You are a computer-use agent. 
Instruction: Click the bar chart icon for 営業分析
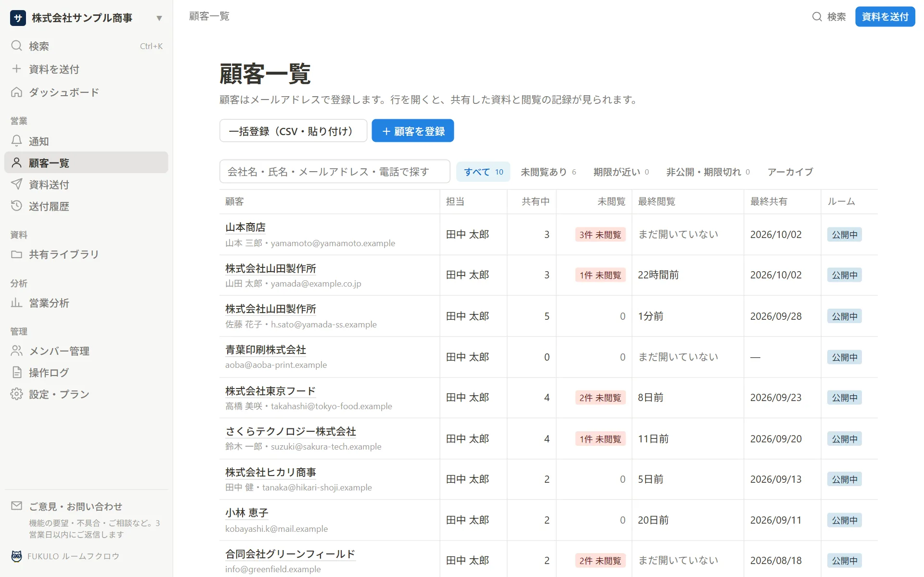tap(17, 302)
